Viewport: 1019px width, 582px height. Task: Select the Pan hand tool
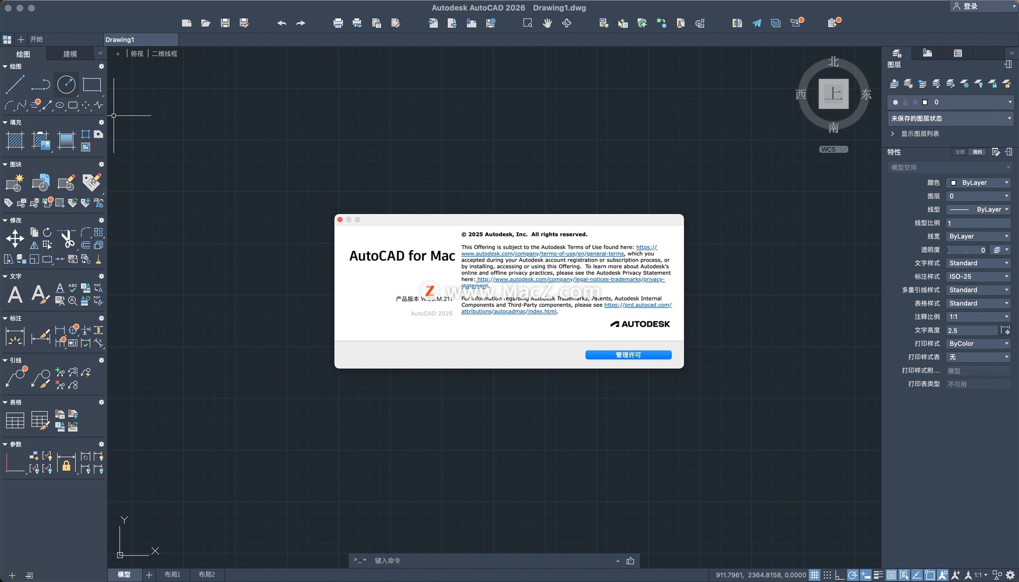coord(547,23)
